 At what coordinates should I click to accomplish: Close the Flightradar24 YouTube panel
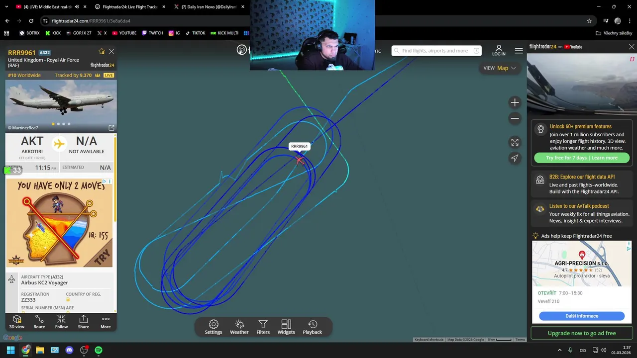[x=632, y=47]
